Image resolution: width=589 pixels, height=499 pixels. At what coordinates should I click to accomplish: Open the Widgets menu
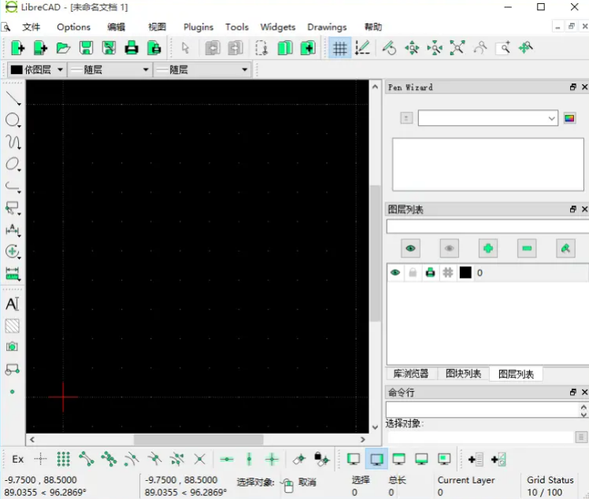(x=278, y=27)
